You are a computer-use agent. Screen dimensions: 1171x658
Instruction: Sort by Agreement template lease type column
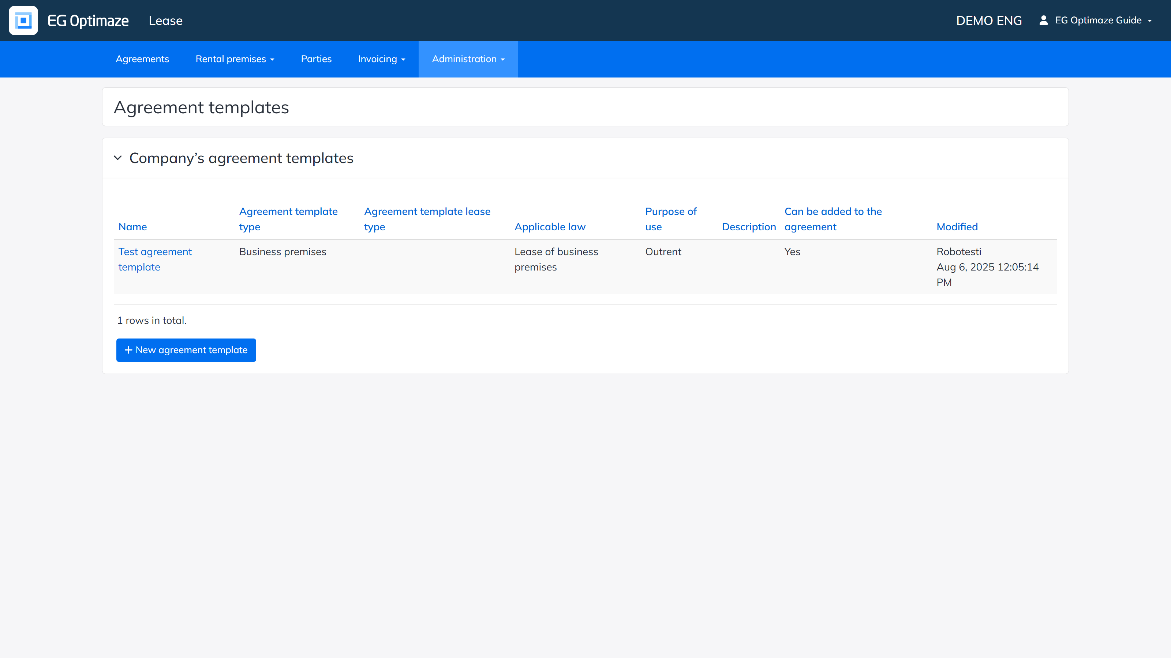[x=427, y=219]
